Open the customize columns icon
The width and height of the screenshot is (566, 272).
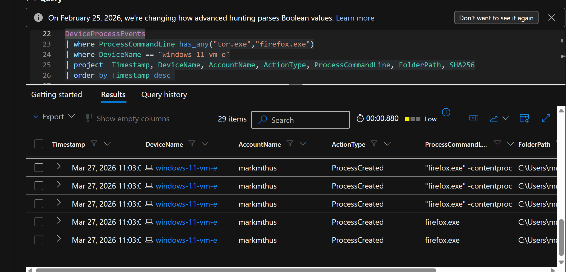pyautogui.click(x=524, y=118)
